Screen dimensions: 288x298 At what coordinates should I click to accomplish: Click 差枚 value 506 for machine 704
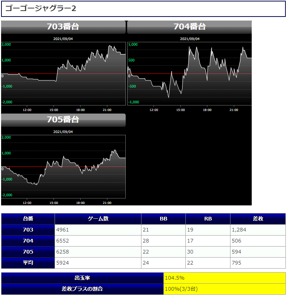click(258, 241)
